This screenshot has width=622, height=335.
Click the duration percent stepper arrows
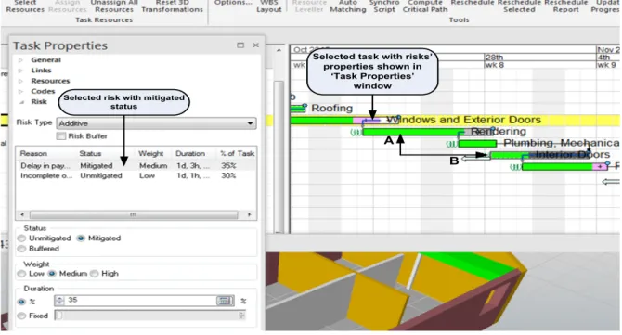point(59,301)
